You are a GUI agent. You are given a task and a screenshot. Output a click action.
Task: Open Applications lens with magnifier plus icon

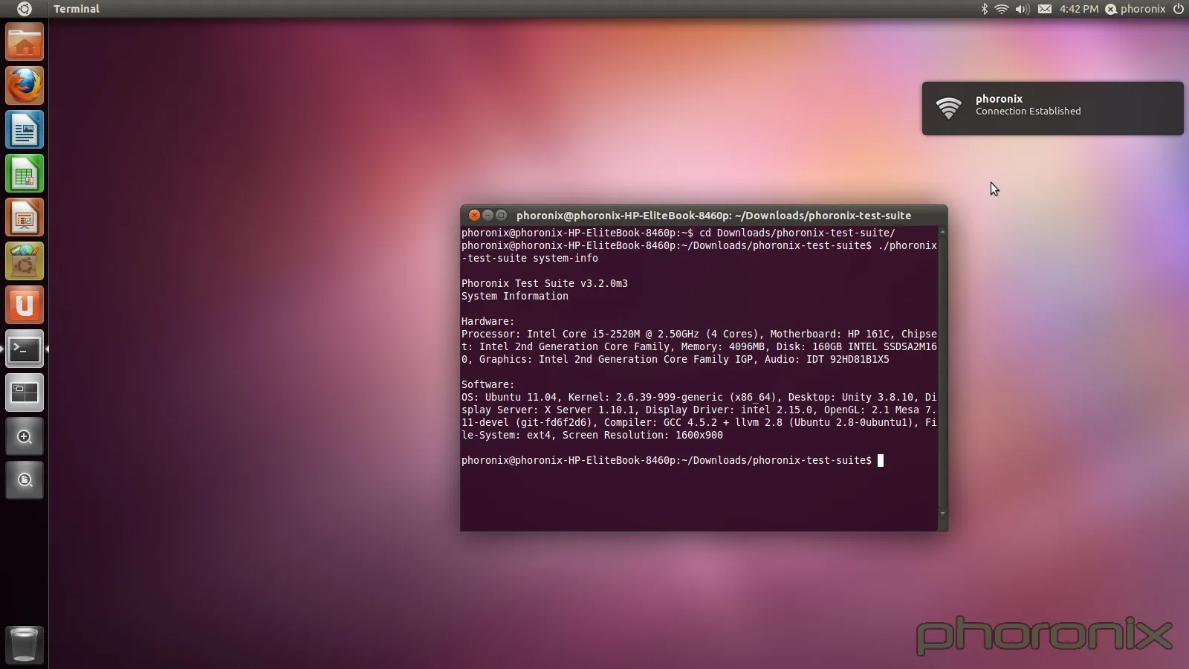click(25, 436)
